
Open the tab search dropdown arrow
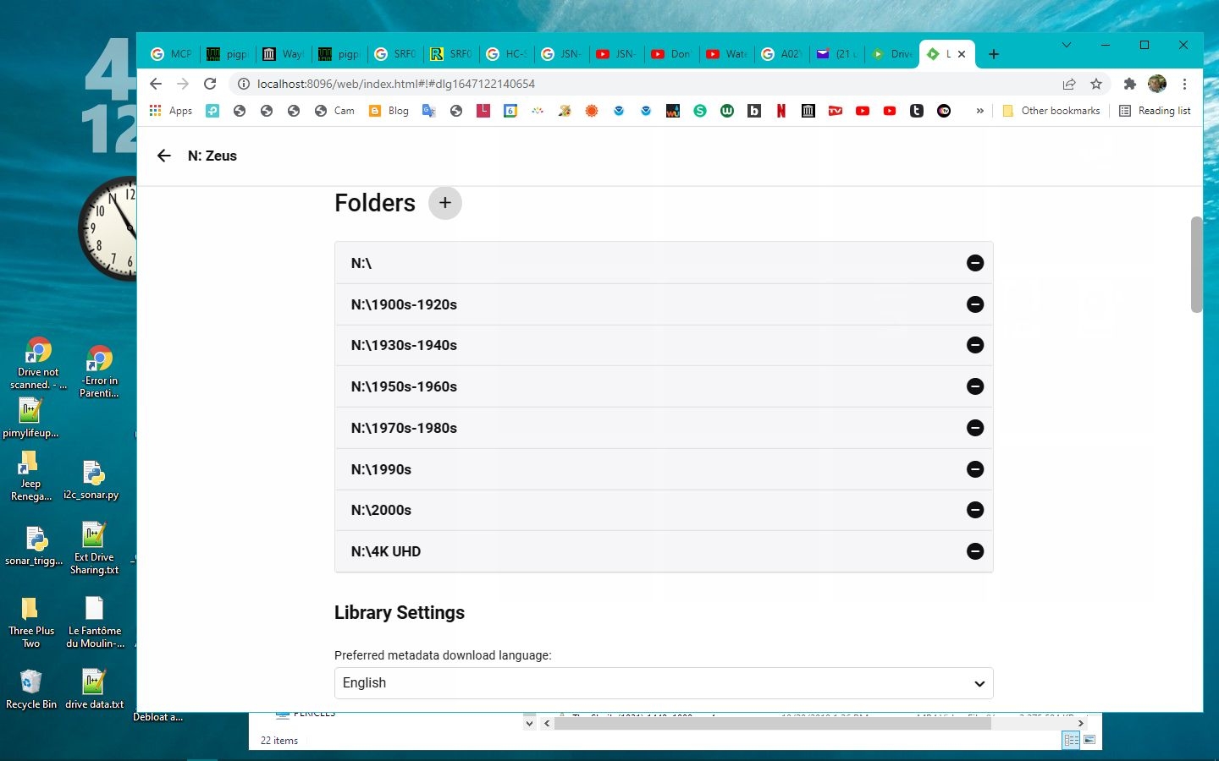1066,46
